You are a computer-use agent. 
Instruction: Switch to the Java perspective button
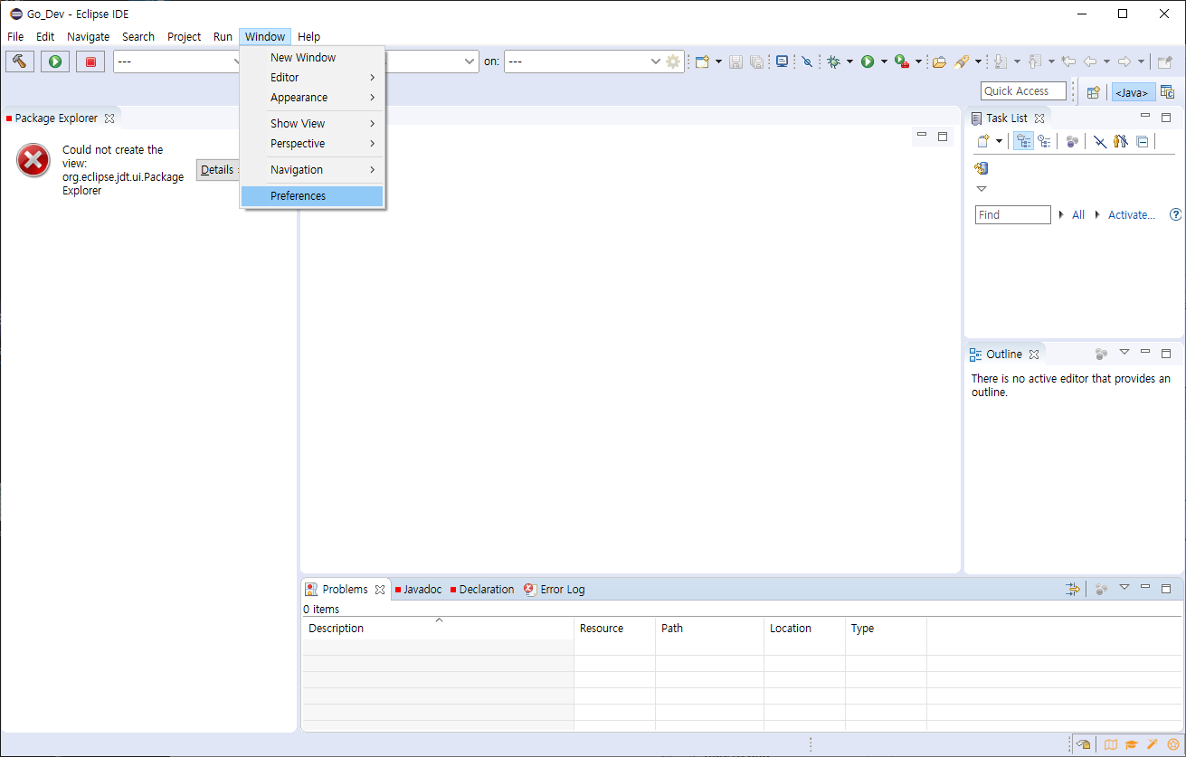(1134, 92)
